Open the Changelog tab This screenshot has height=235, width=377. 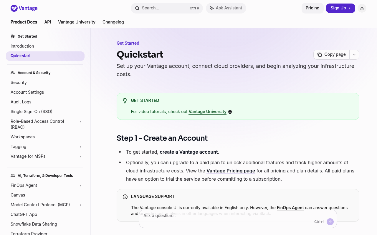coord(113,22)
